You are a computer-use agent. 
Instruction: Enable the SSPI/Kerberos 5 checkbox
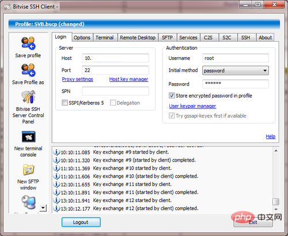click(x=65, y=103)
